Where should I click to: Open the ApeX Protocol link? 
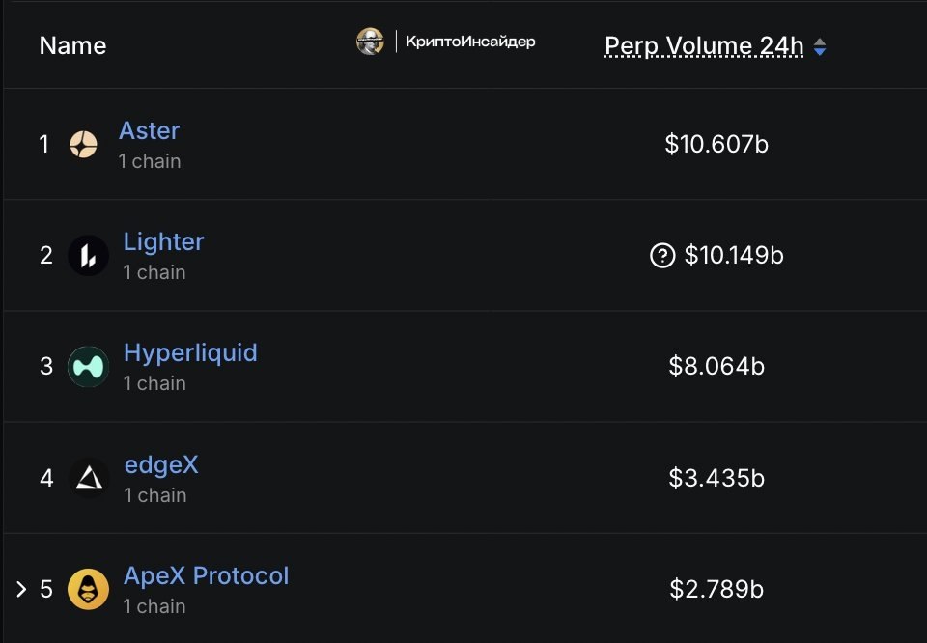pos(206,575)
